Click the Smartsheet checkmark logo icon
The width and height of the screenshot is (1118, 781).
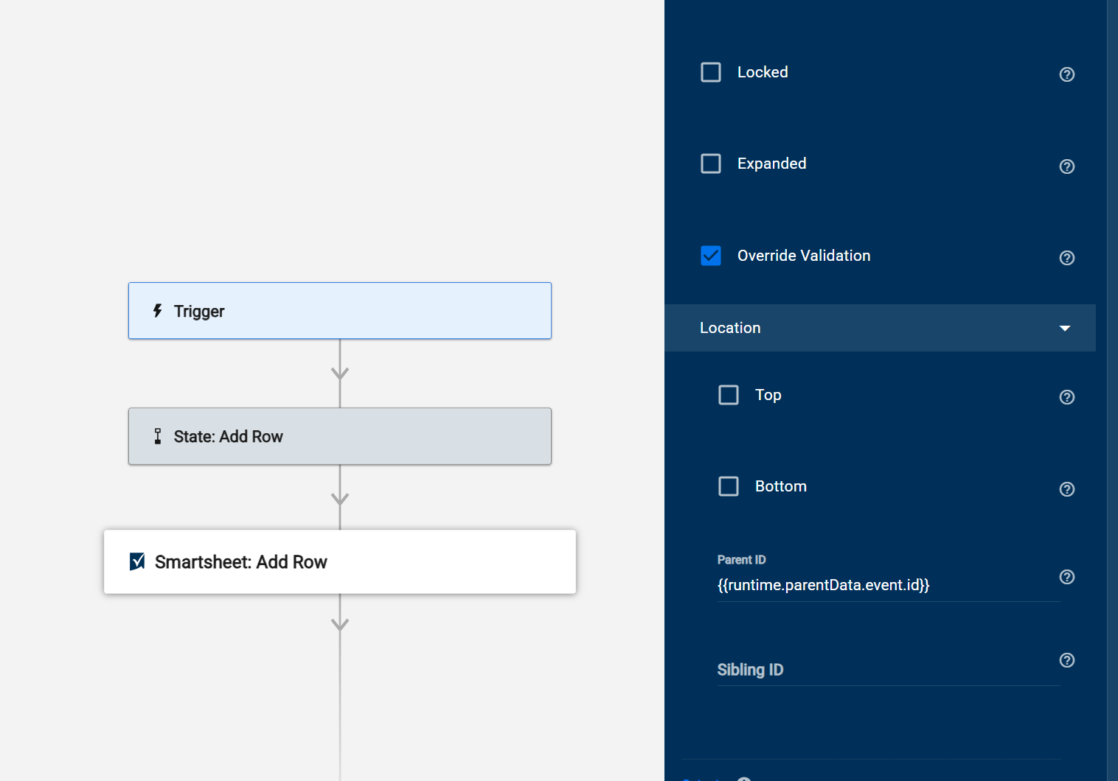[x=137, y=562]
